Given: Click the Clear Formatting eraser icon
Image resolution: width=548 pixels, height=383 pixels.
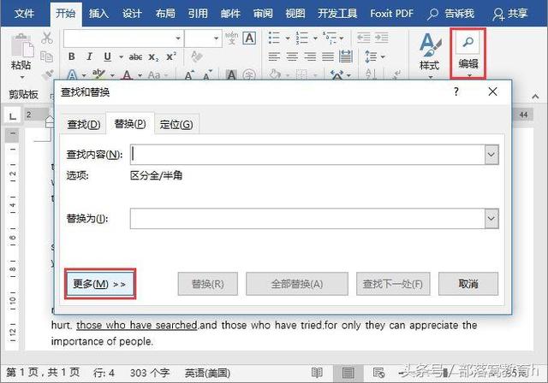Looking at the screenshot, I should click(197, 56).
